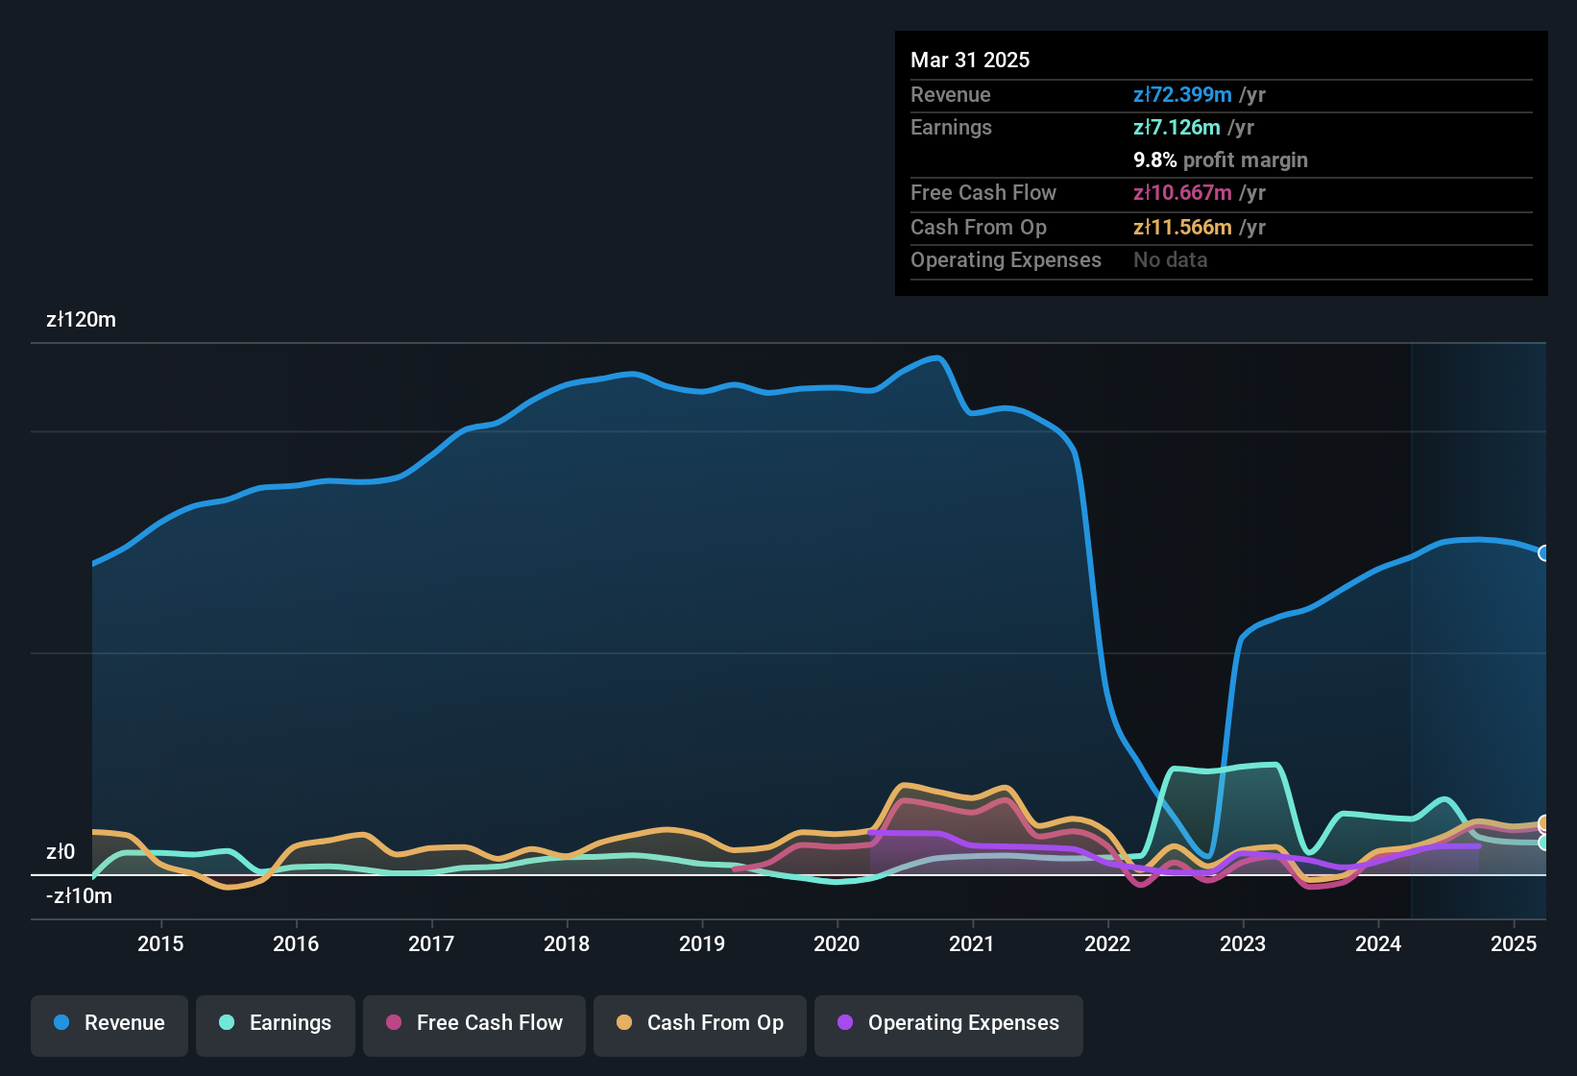The width and height of the screenshot is (1577, 1076).
Task: Click the 2023 x-axis label
Action: pos(1243,943)
